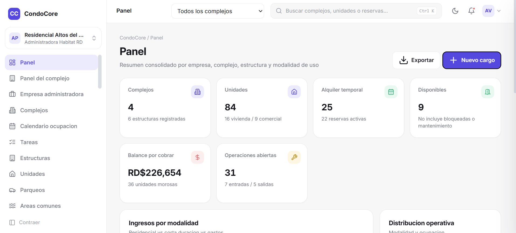Click the Panel grid icon in sidebar

point(12,63)
